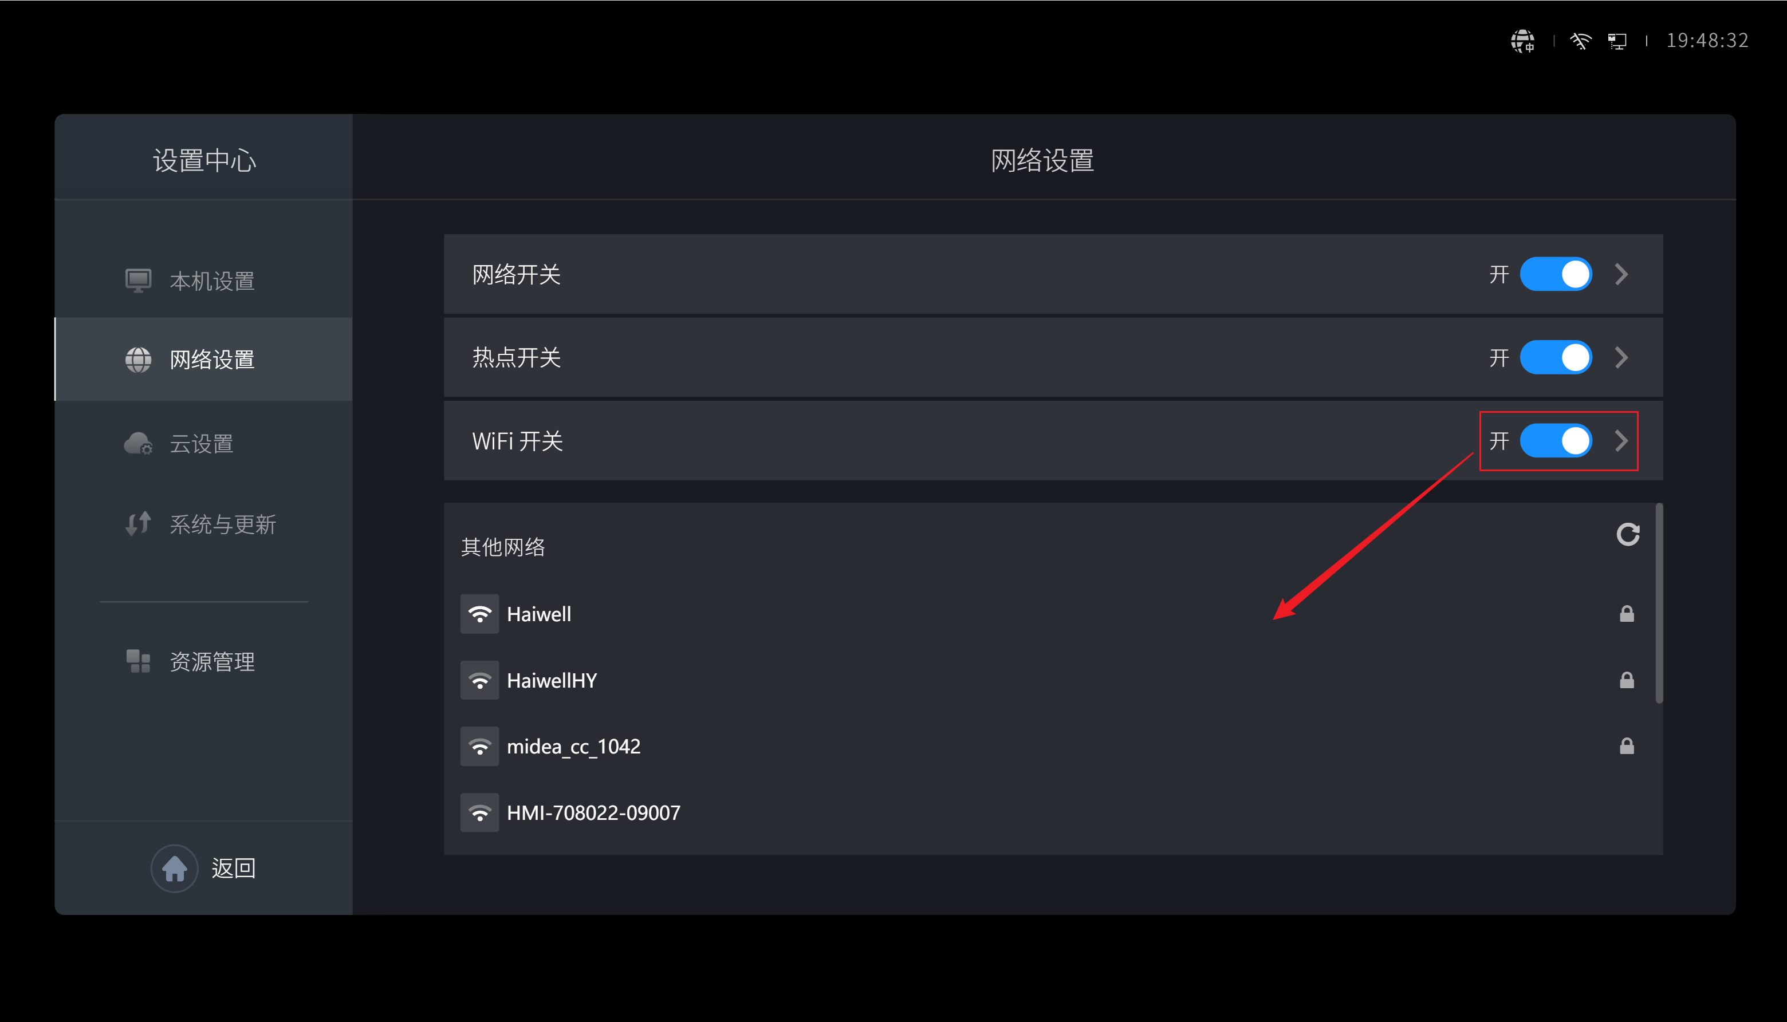1787x1022 pixels.
Task: Click the cloud gear icon beside 云设置
Action: 139,443
